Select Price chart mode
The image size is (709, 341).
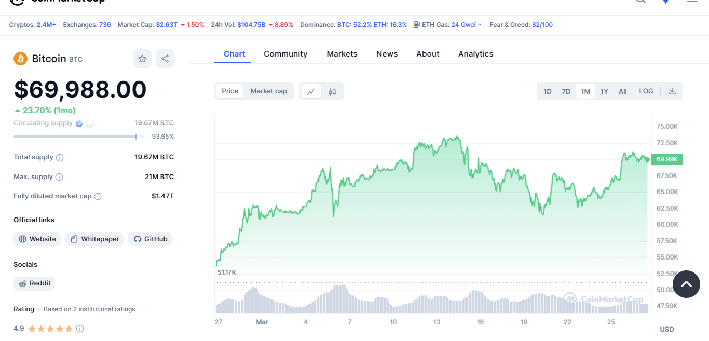coord(230,91)
